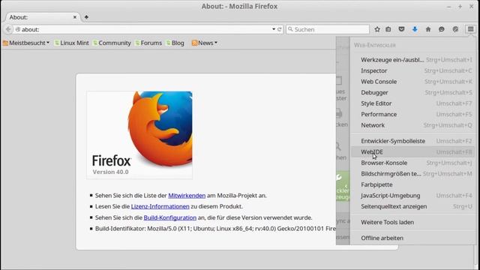Launch WebIDE from the menu

pyautogui.click(x=412, y=151)
